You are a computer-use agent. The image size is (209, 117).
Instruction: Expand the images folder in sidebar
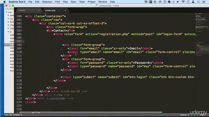(8, 25)
